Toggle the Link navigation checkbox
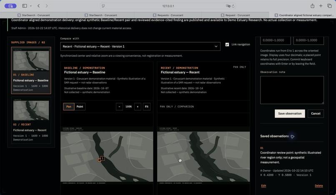This screenshot has height=195, width=336. (x=227, y=45)
